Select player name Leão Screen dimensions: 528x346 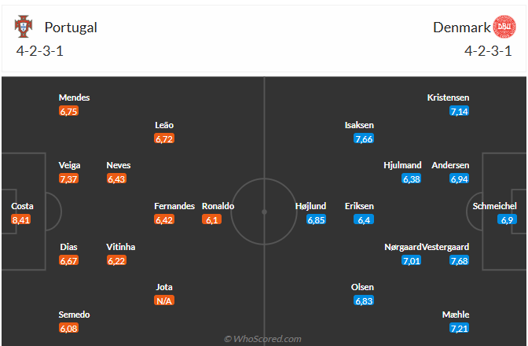pyautogui.click(x=164, y=125)
